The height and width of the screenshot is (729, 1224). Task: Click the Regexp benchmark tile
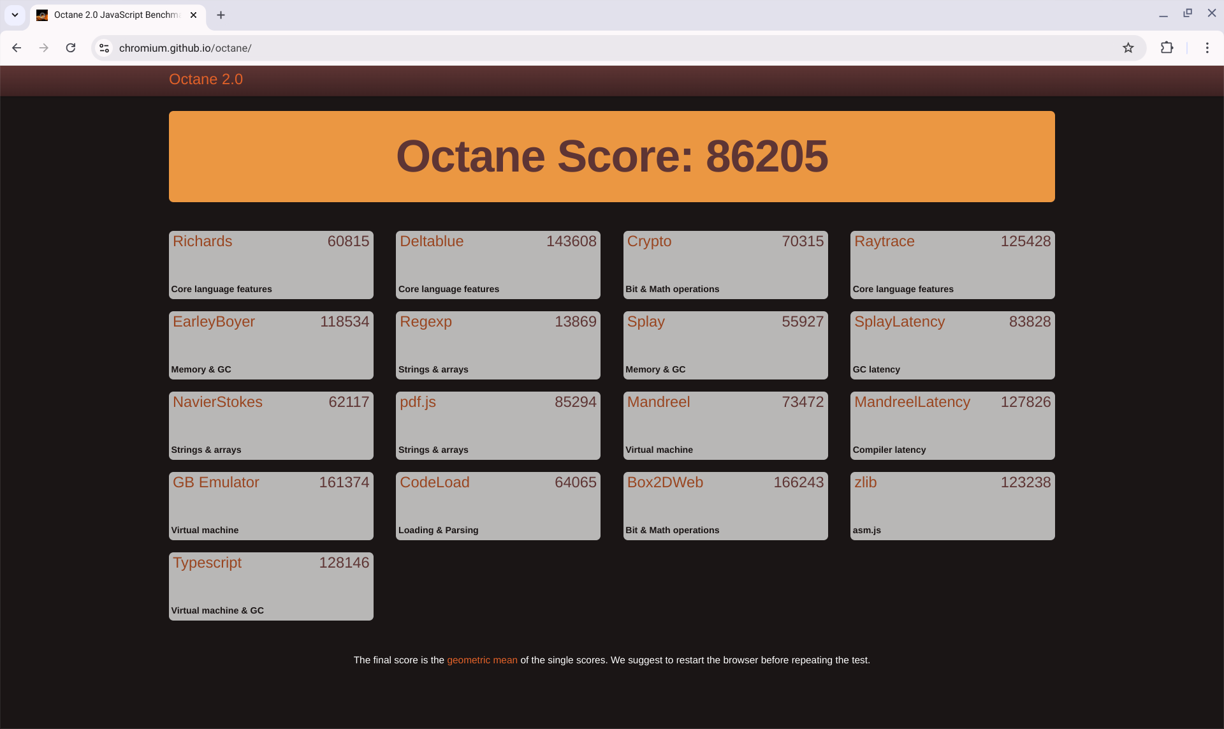coord(497,345)
